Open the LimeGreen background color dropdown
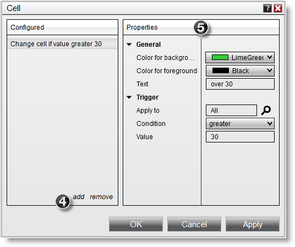 coord(240,57)
